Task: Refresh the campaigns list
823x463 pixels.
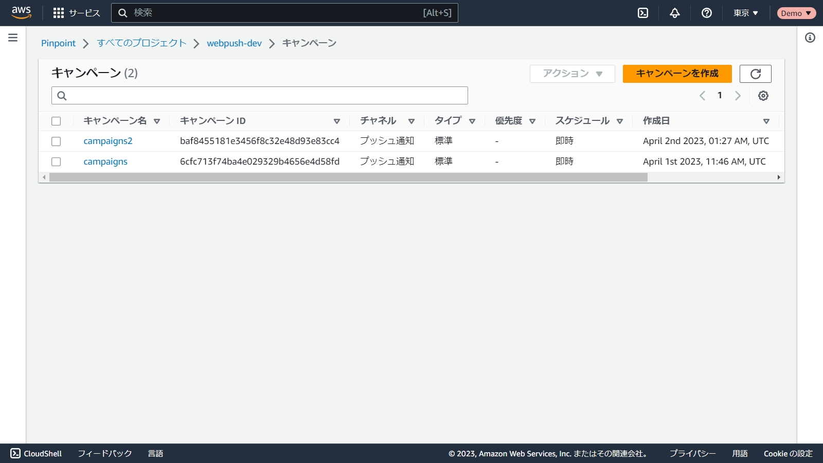Action: [755, 74]
